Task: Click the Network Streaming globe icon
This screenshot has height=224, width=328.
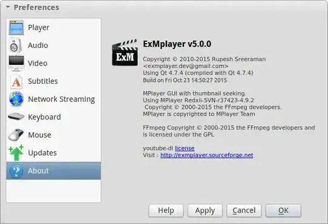Action: point(16,99)
